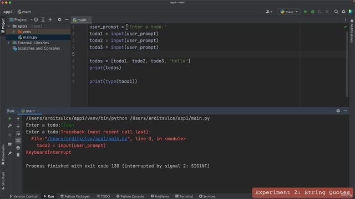Open the Problems tool window
The image size is (355, 199).
(160, 196)
